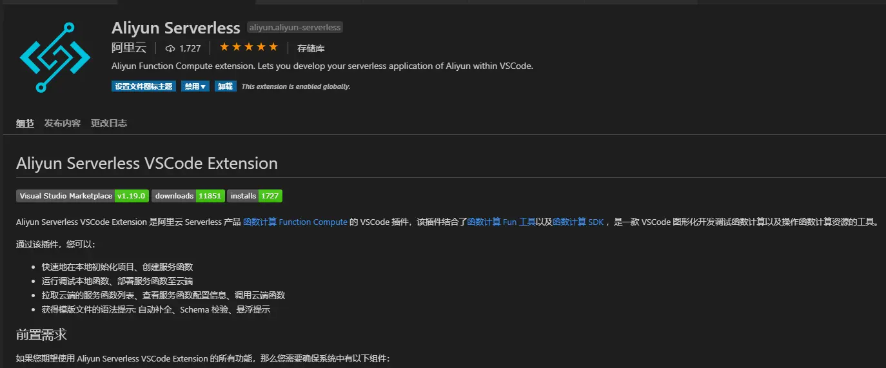This screenshot has height=368, width=886.
Task: Click the download count cloud icon
Action: click(170, 48)
